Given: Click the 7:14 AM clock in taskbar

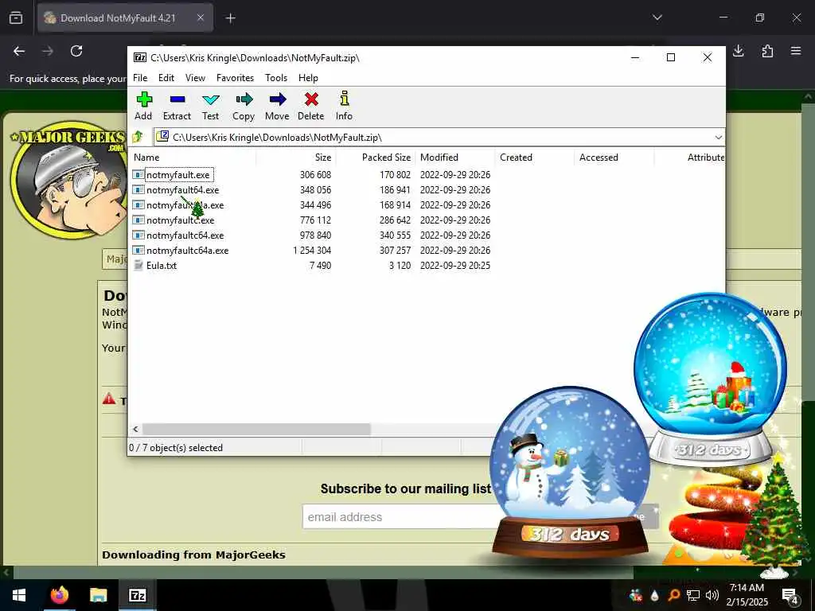Looking at the screenshot, I should 747,588.
